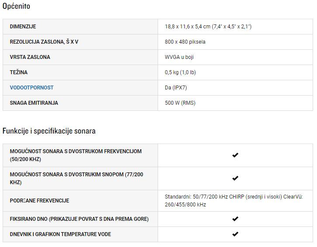This screenshot has width=317, height=247.
Task: Click the Težina row label
Action: click(19, 72)
